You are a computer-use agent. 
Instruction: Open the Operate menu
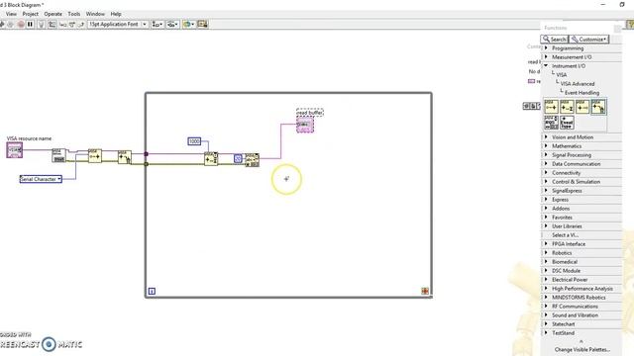(53, 14)
